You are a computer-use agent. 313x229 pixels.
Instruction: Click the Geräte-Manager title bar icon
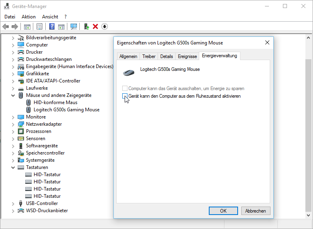(6, 6)
